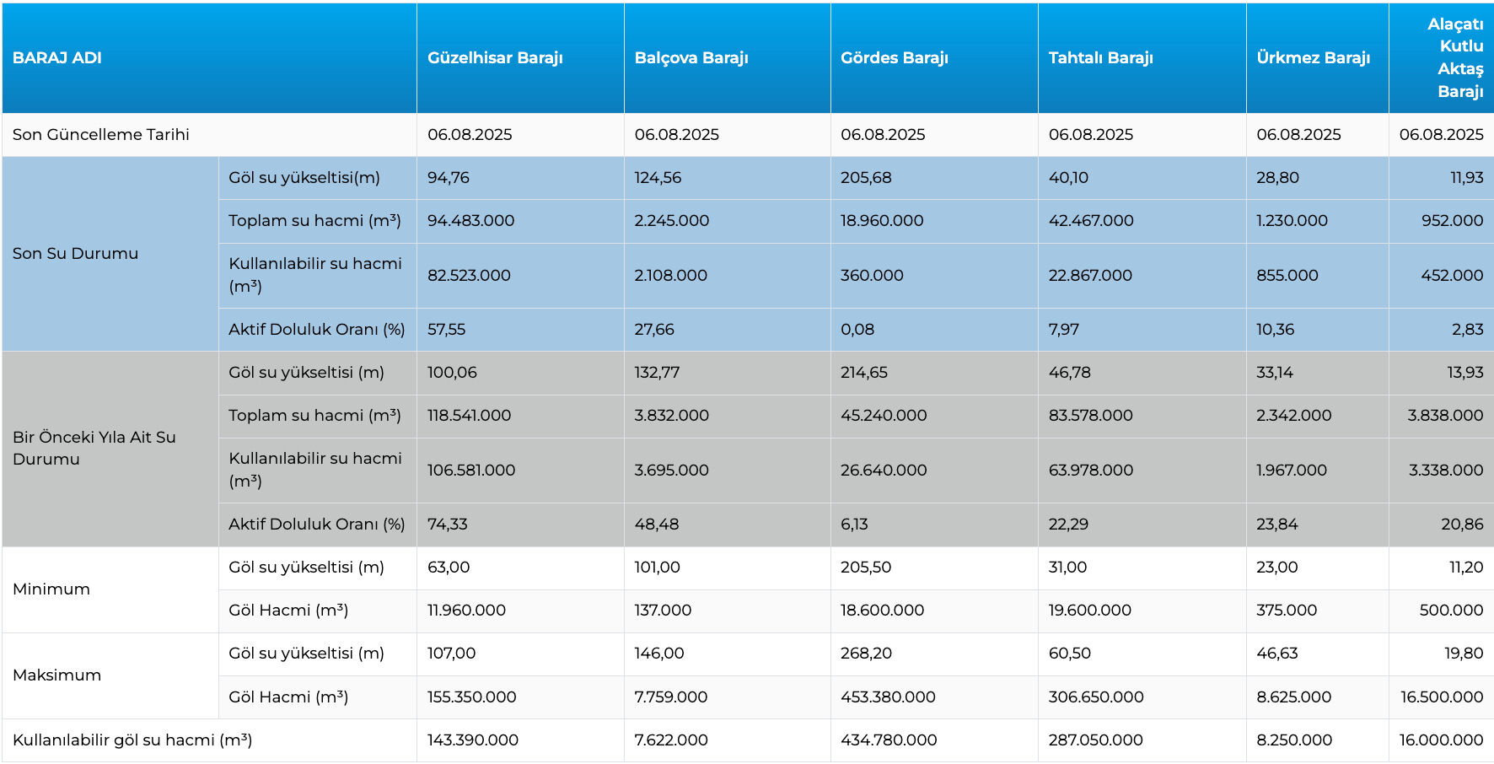1494x764 pixels.
Task: Select Güzelhisar's current fill rate 57,55
Action: click(447, 330)
